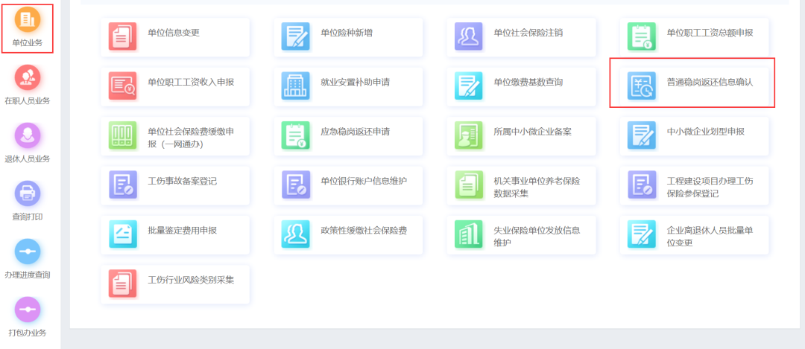The image size is (805, 349).
Task: Open 所属中小微企业备案 service
Action: click(532, 132)
